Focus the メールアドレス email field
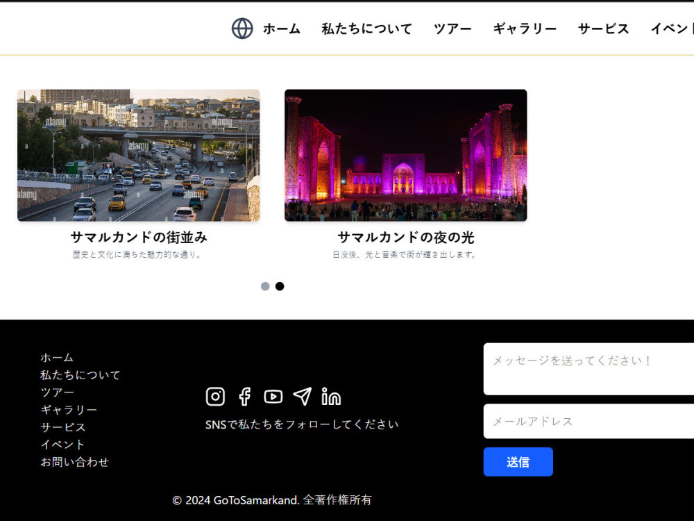 pos(589,422)
